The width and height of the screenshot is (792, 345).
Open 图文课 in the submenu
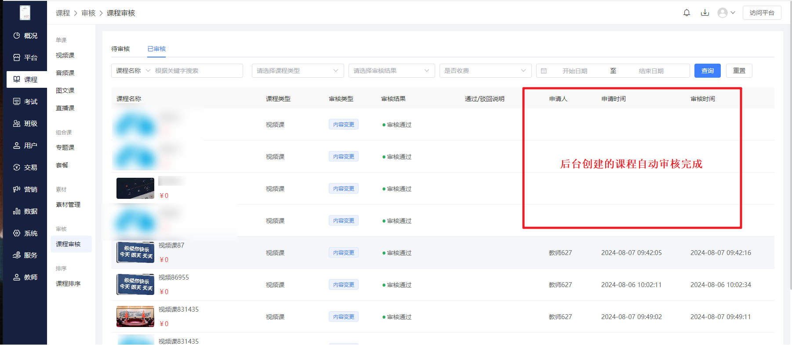[65, 90]
